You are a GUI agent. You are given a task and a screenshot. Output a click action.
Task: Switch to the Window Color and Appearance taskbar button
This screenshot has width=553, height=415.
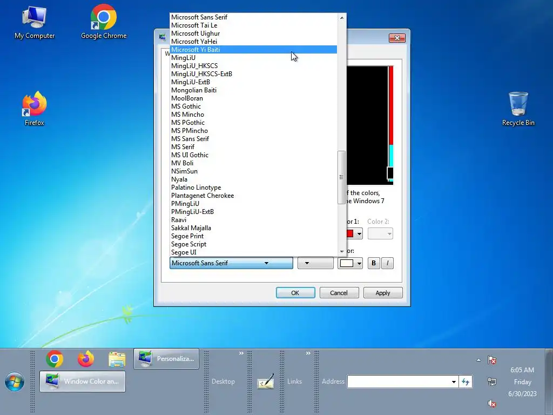83,381
